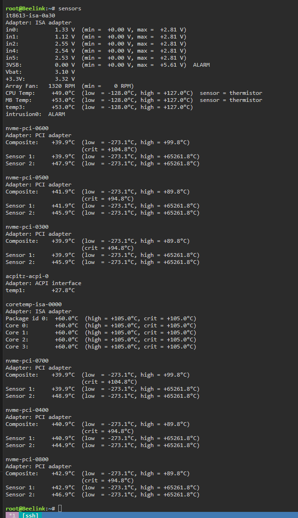Click the terminal cursor at the bottom prompt

tap(60, 509)
